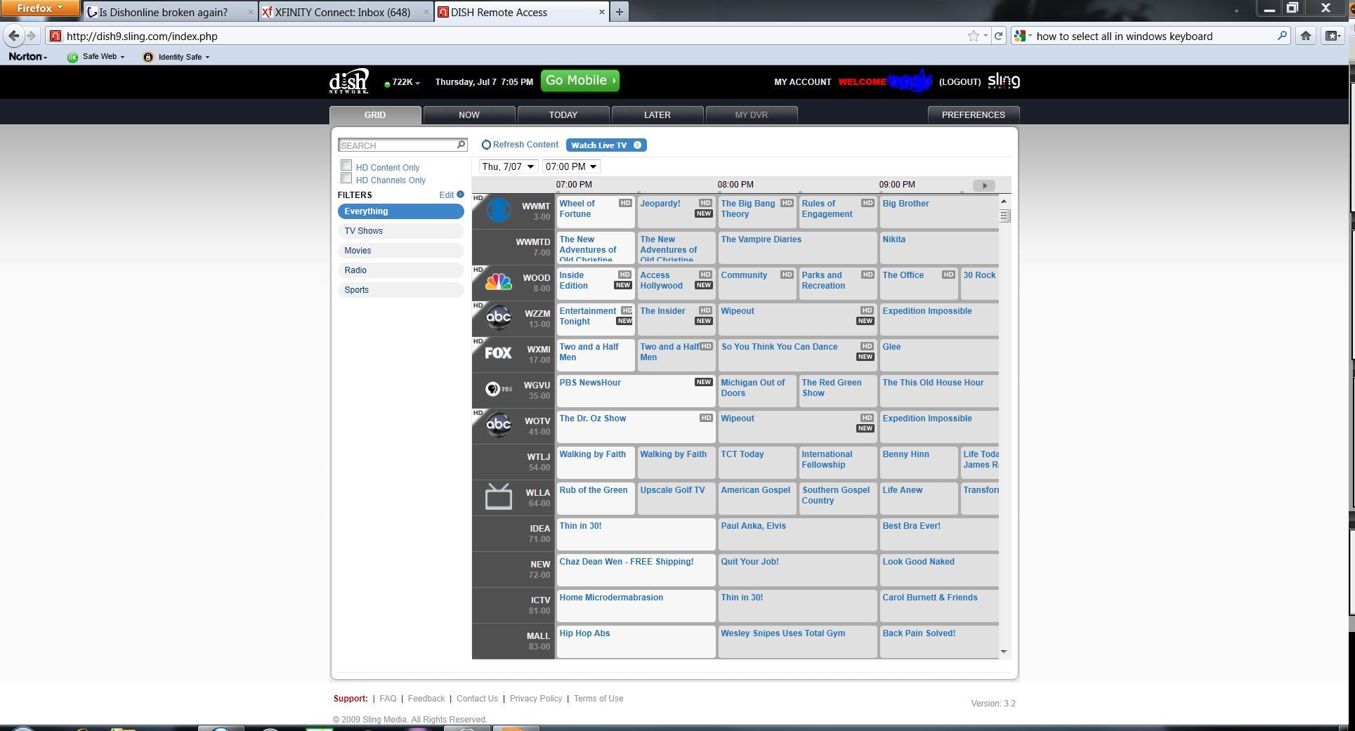Click the ABC logo for WOTV

pos(499,424)
